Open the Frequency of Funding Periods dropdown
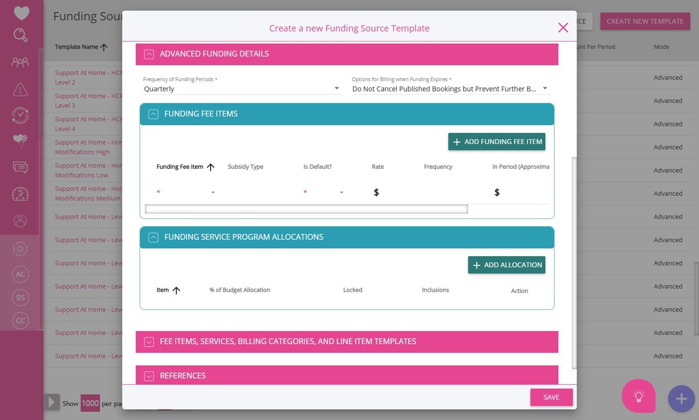The image size is (699, 420). point(243,89)
